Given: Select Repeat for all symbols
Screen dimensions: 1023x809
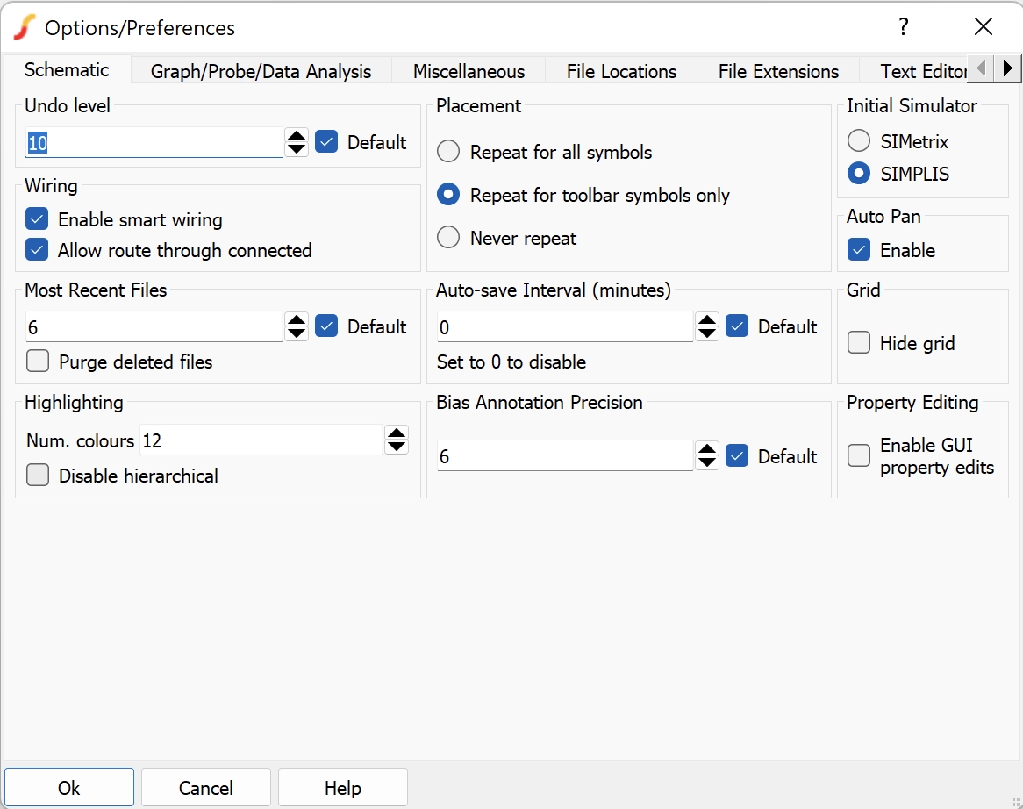Looking at the screenshot, I should tap(448, 152).
